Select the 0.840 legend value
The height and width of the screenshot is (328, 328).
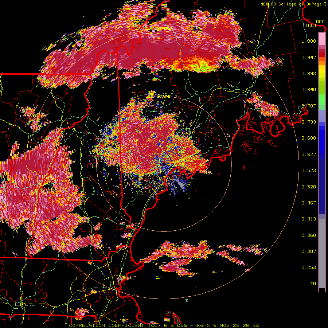(x=309, y=90)
